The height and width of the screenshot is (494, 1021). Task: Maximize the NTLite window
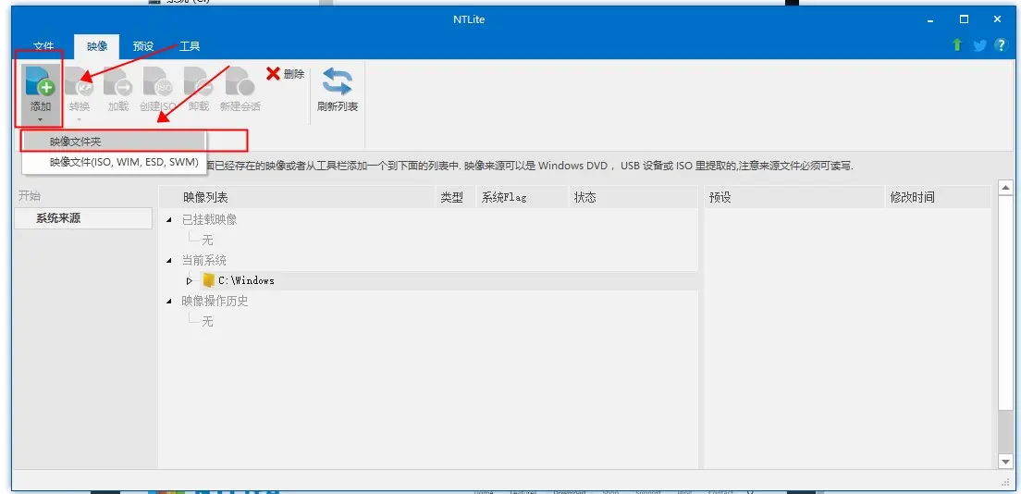click(965, 19)
